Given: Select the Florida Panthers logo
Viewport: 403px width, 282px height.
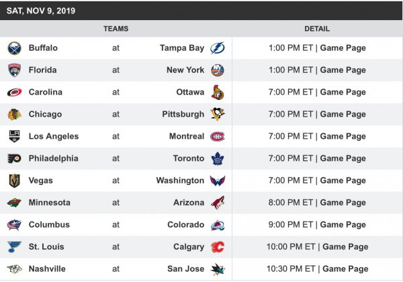Looking at the screenshot, I should pyautogui.click(x=14, y=70).
